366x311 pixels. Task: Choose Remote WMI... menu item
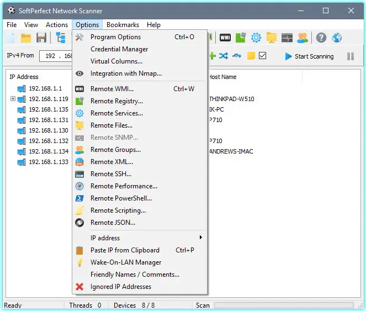coord(140,89)
